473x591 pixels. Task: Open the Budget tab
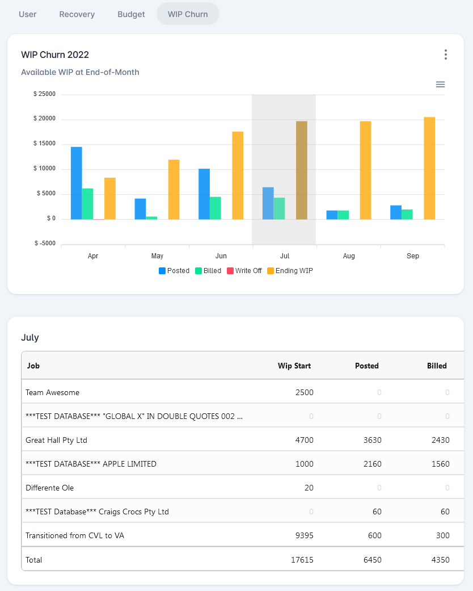click(x=131, y=14)
